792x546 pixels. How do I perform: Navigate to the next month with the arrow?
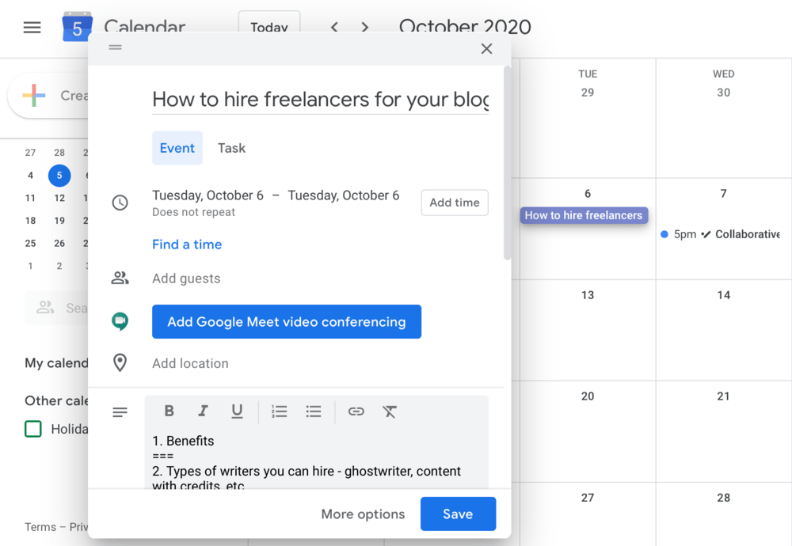point(364,26)
